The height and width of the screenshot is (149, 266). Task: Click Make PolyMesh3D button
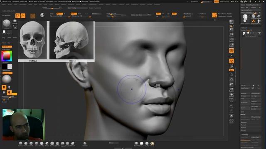click(x=253, y=5)
